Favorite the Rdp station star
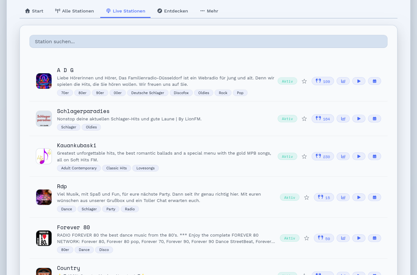 (307, 198)
